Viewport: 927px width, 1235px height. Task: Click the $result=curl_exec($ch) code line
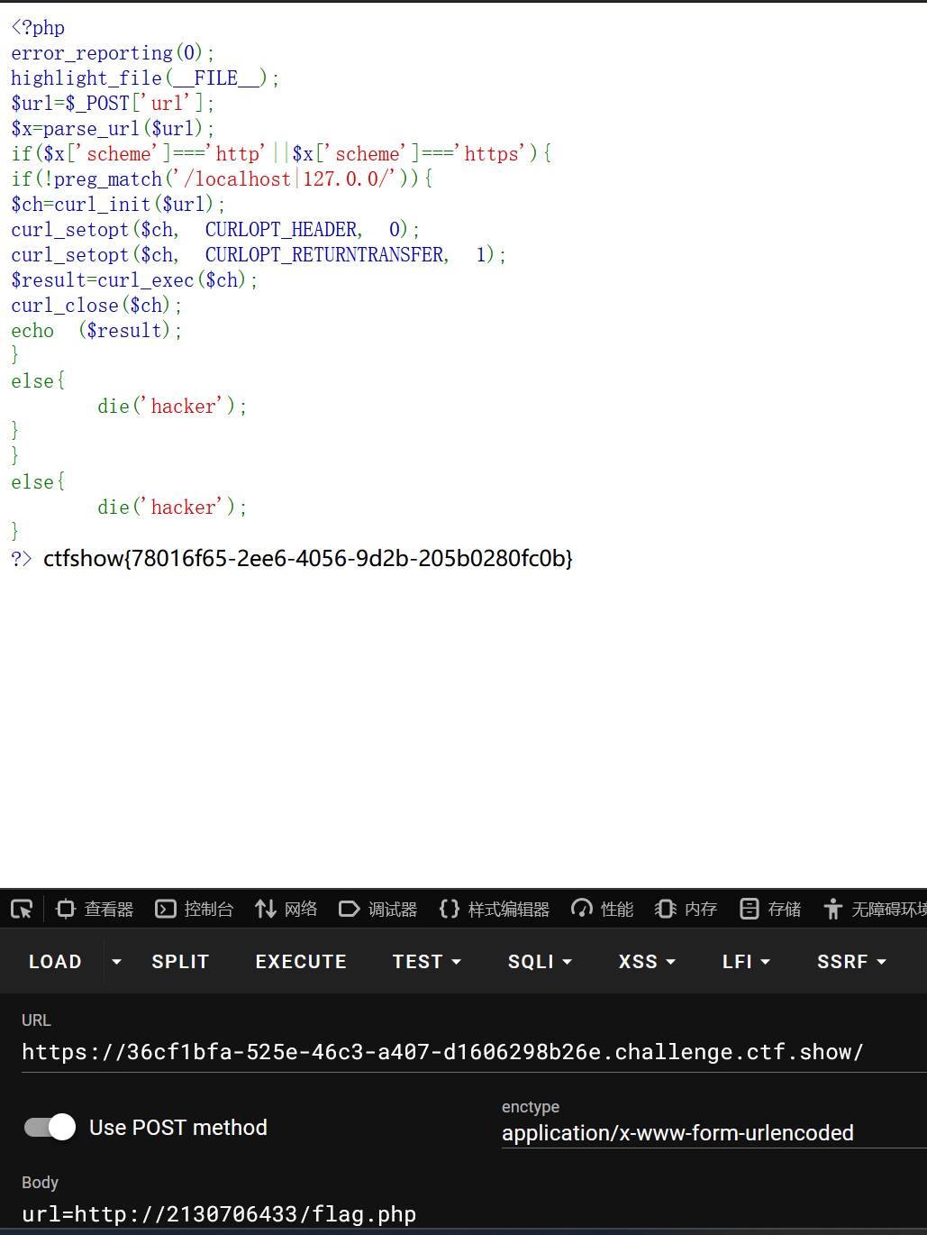[134, 280]
